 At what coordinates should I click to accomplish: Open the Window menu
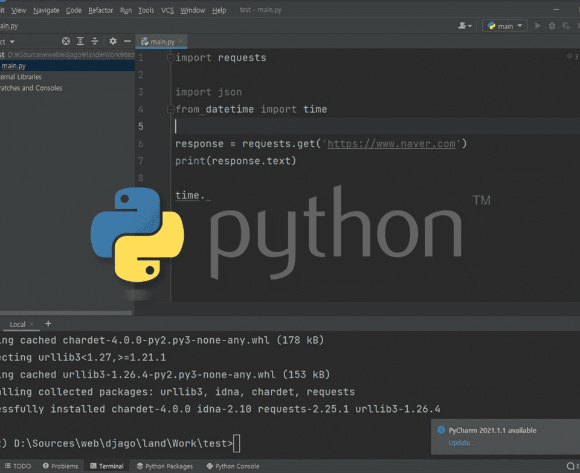pyautogui.click(x=193, y=10)
